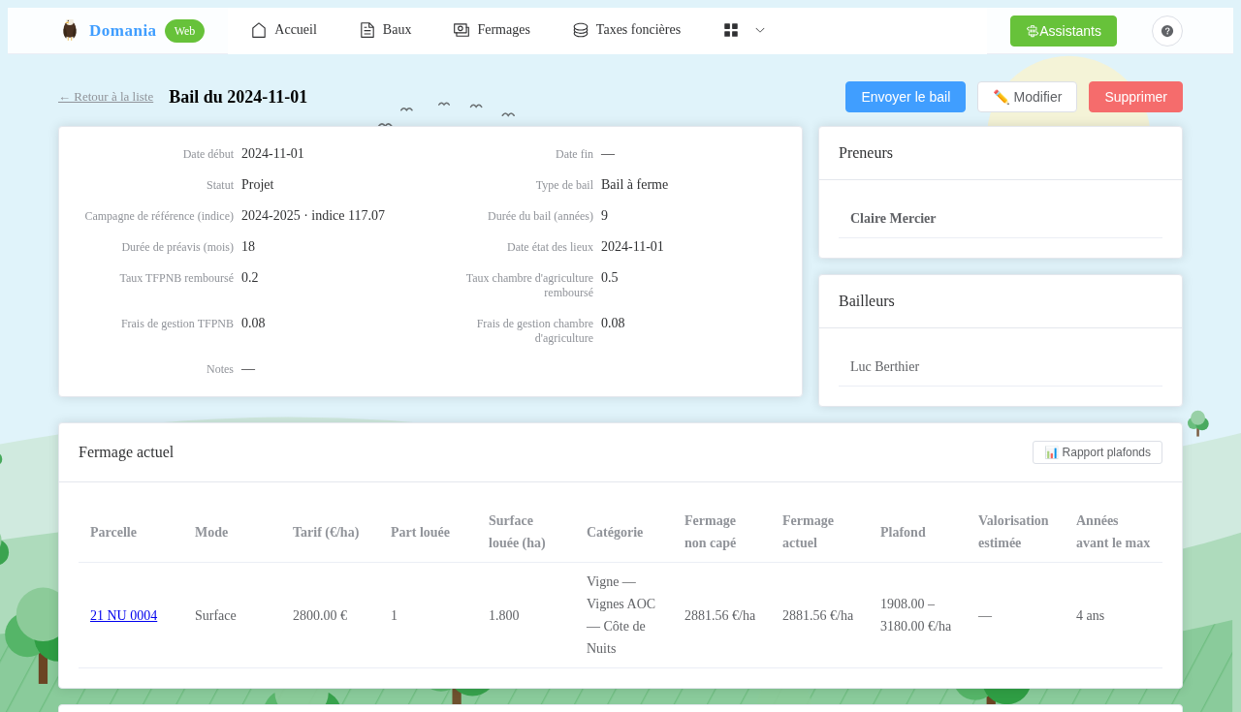Image resolution: width=1241 pixels, height=712 pixels.
Task: Click the Statut value Projet
Action: pos(258,185)
